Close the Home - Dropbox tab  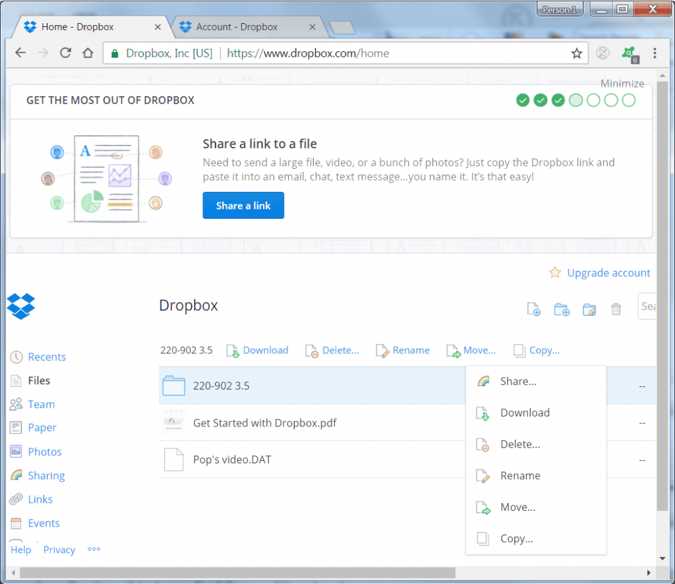click(x=158, y=27)
